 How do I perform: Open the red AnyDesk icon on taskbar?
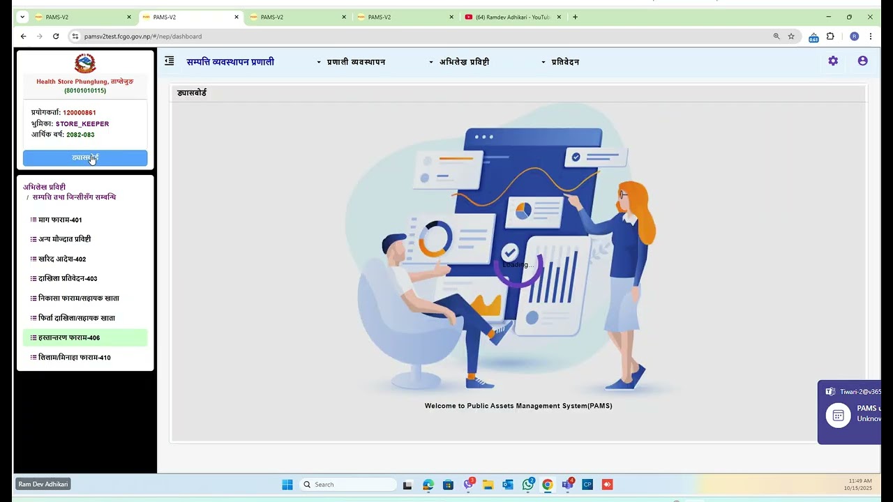[608, 485]
